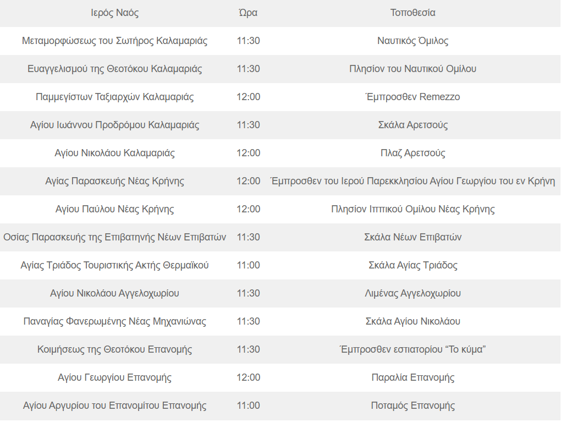
Task: Click the Πλαζ Αρετσούς location
Action: click(x=413, y=153)
